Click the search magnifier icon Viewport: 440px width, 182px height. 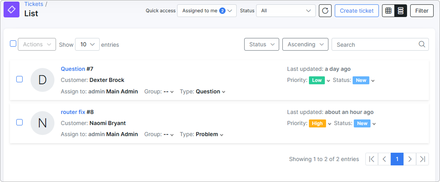(x=422, y=44)
